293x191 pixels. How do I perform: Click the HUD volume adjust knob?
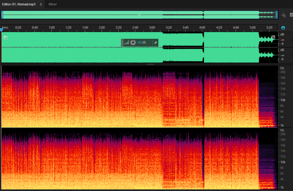[x=133, y=42]
